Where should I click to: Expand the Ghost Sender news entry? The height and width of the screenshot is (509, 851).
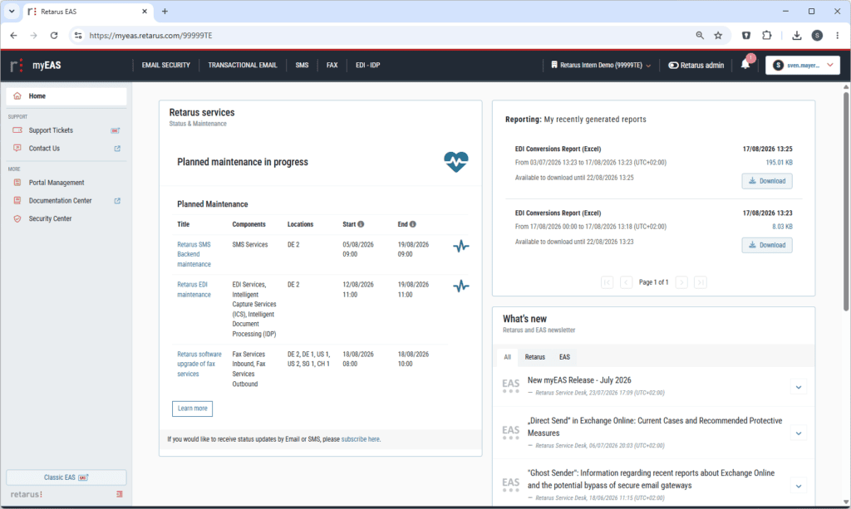coord(799,486)
